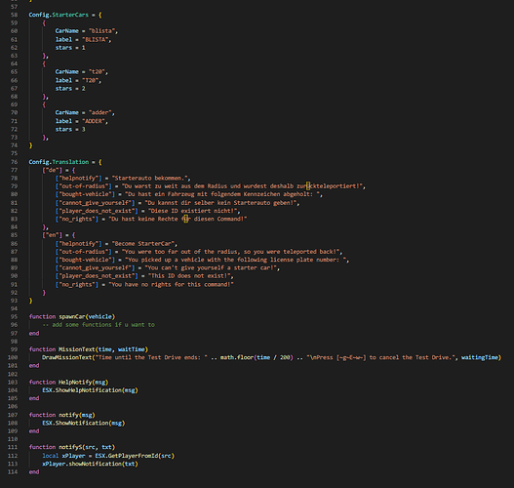Click the "Become StarterCar" string
This screenshot has height=488, width=514.
(x=143, y=243)
